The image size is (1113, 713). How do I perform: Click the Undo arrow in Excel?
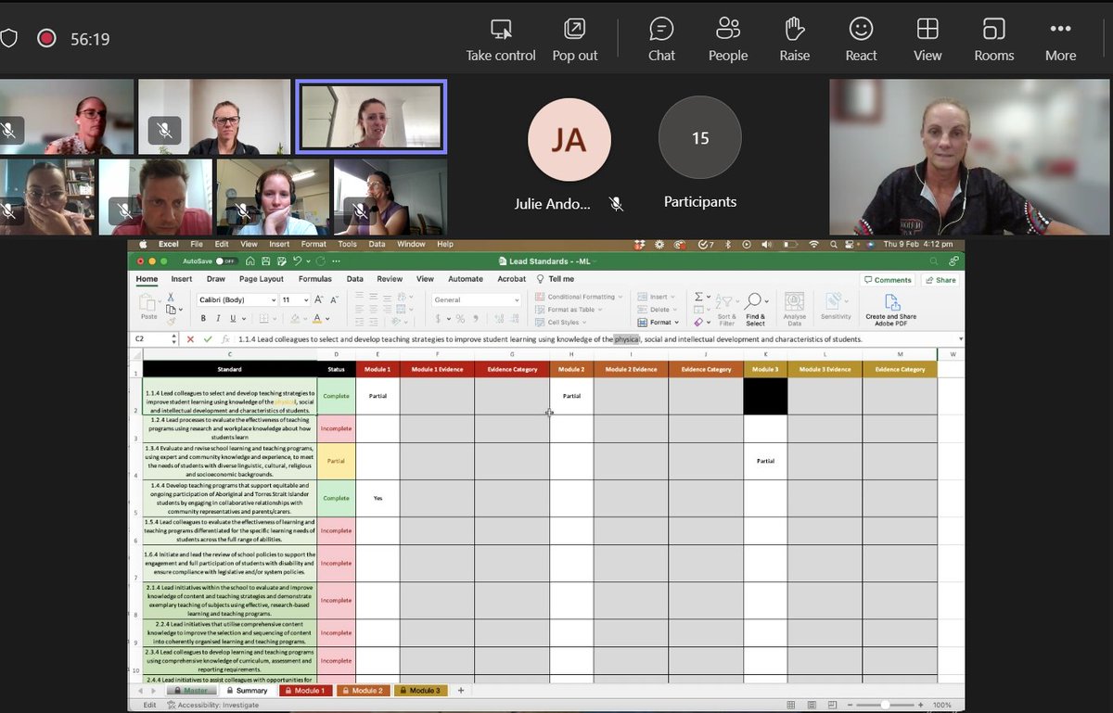click(x=297, y=261)
